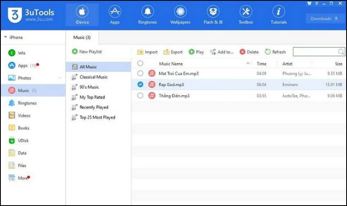Click the 06:04 time cell
This screenshot has height=206, width=347.
pos(261,84)
